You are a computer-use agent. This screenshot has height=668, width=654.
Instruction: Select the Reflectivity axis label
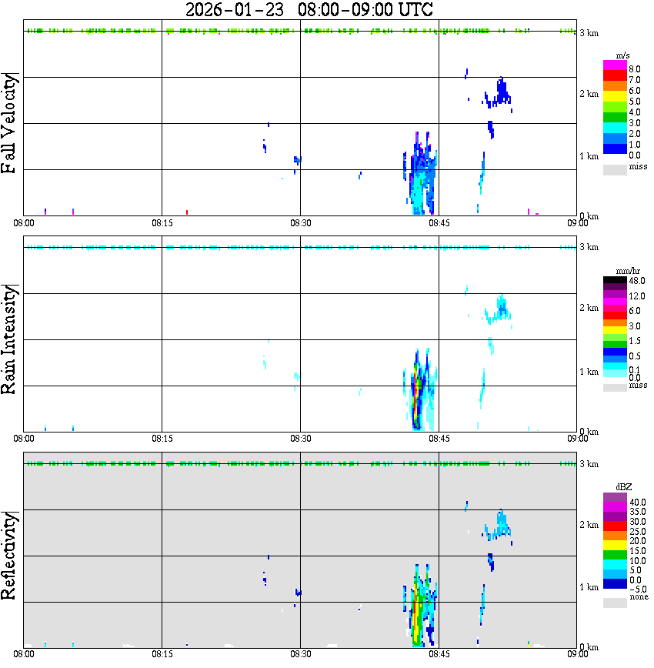coord(8,556)
